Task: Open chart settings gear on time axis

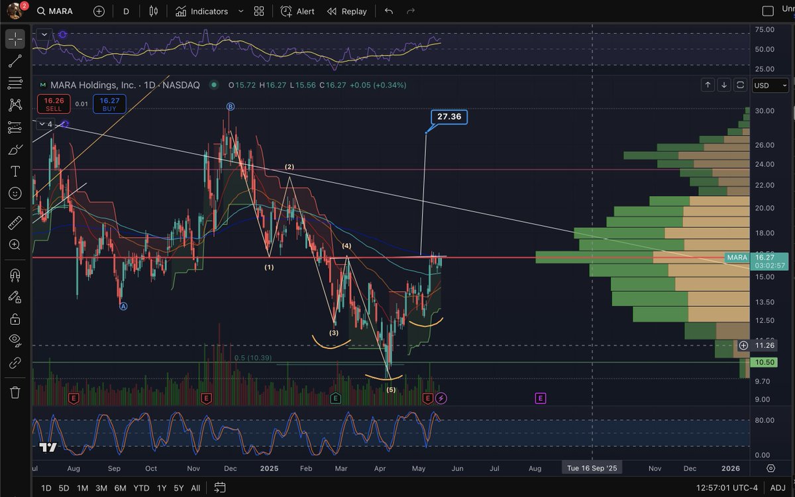Action: (x=770, y=468)
